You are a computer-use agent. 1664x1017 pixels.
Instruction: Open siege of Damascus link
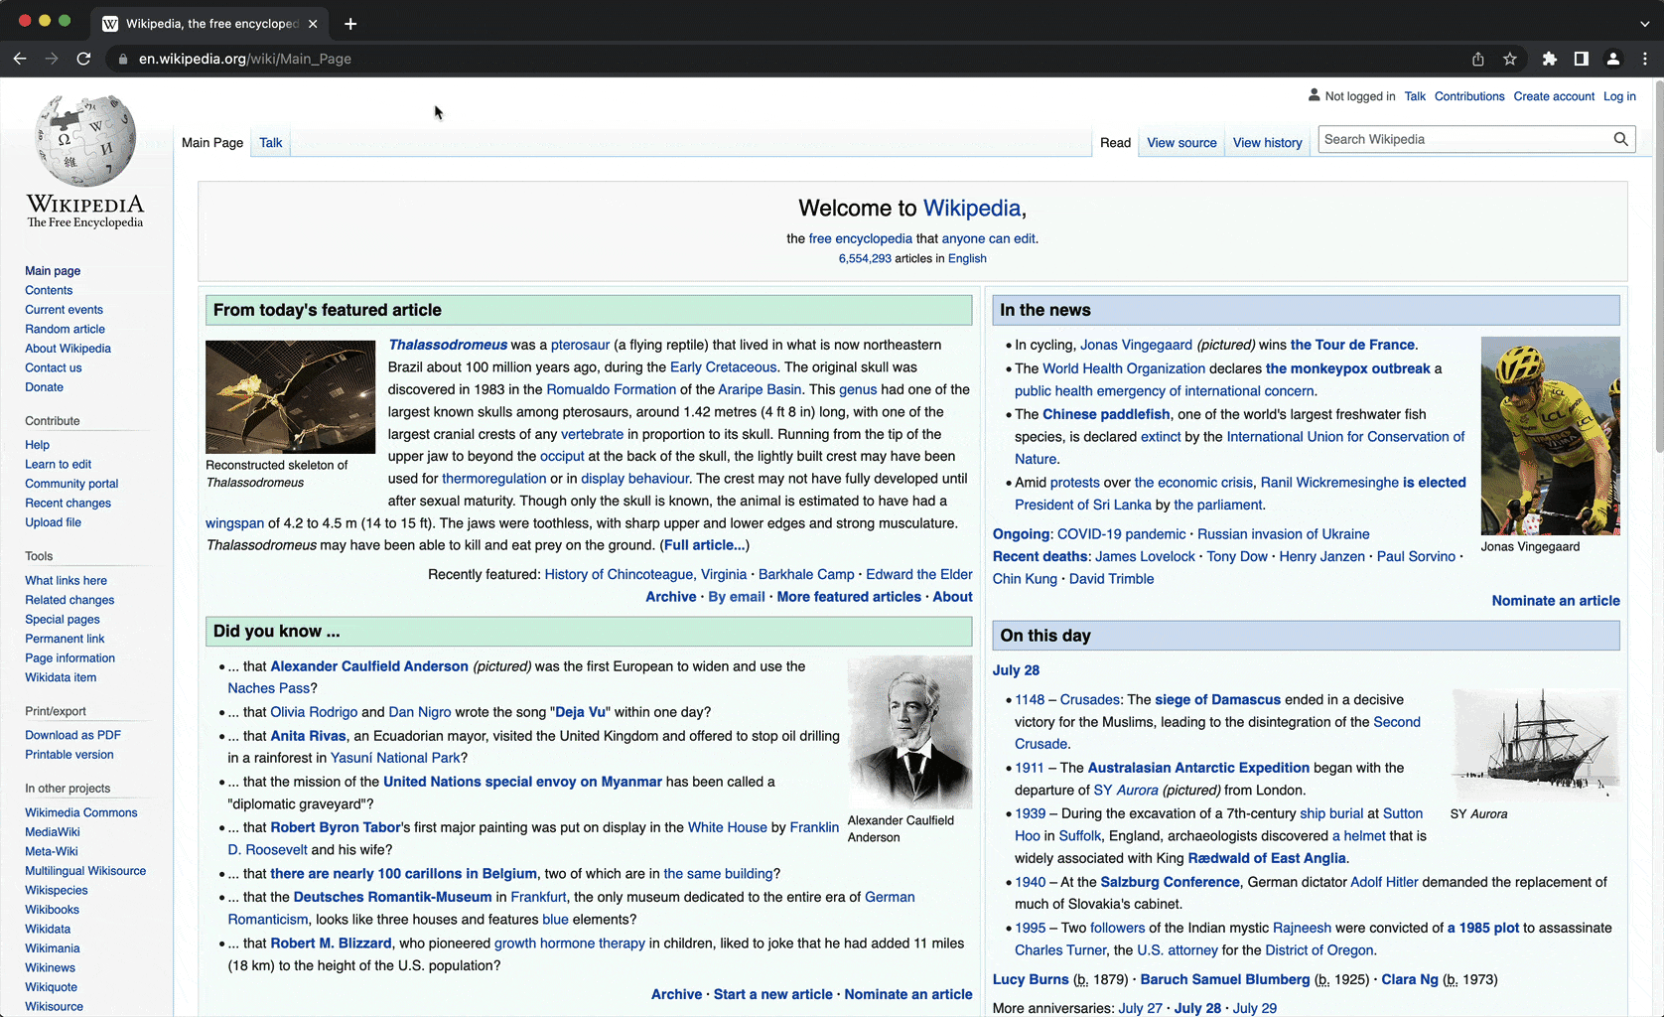[1217, 700]
